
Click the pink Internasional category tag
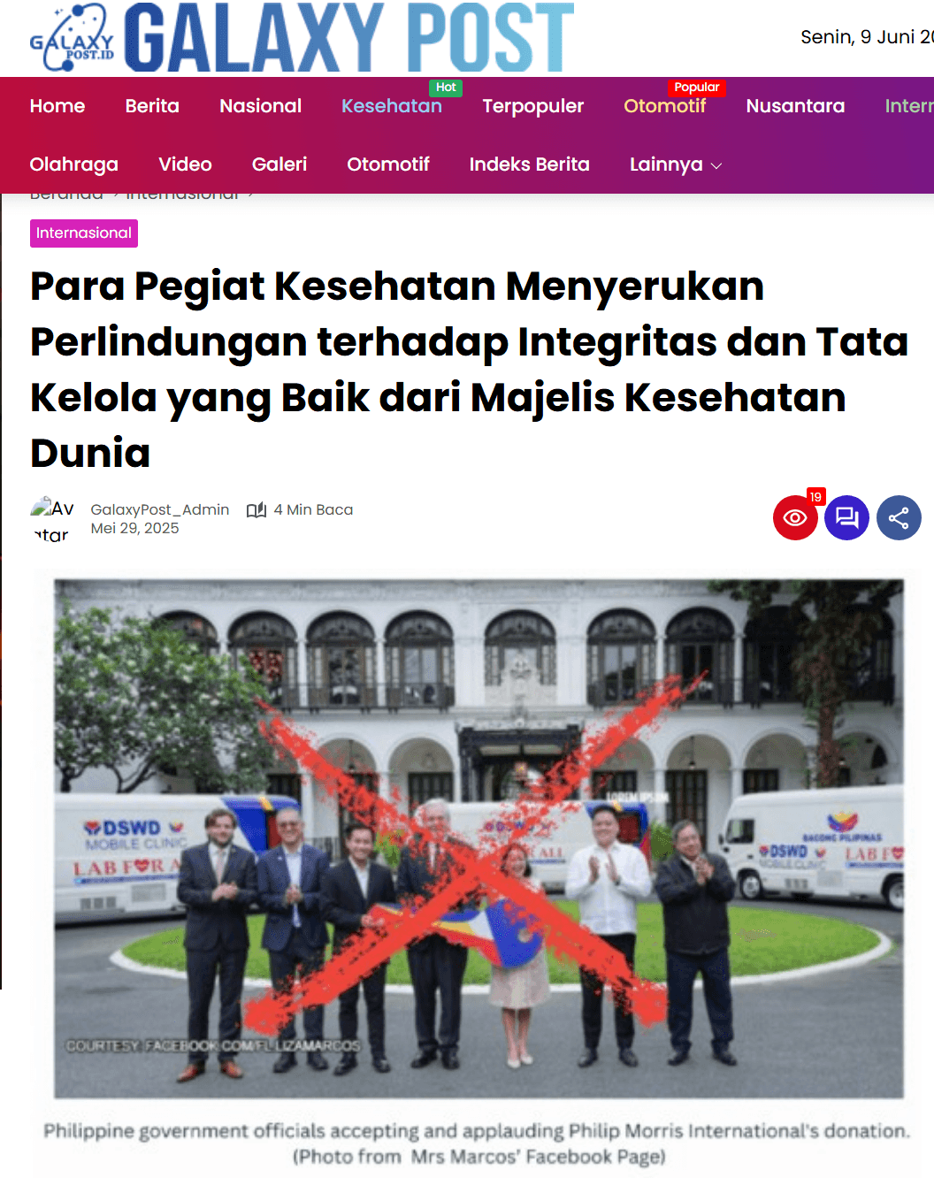[x=84, y=233]
